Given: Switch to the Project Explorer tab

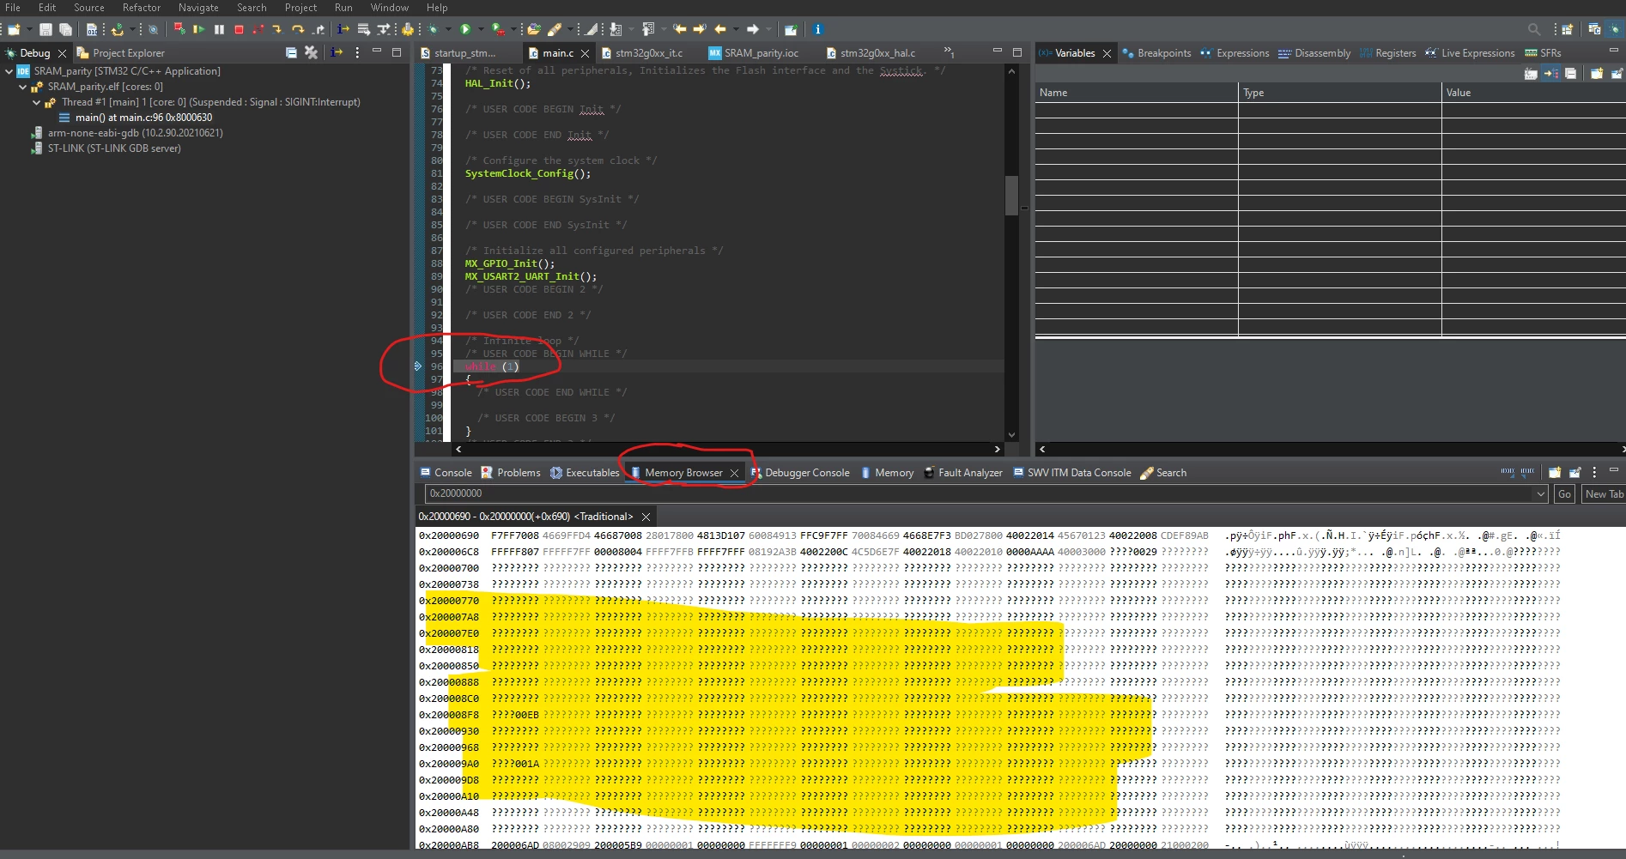Looking at the screenshot, I should pos(120,53).
